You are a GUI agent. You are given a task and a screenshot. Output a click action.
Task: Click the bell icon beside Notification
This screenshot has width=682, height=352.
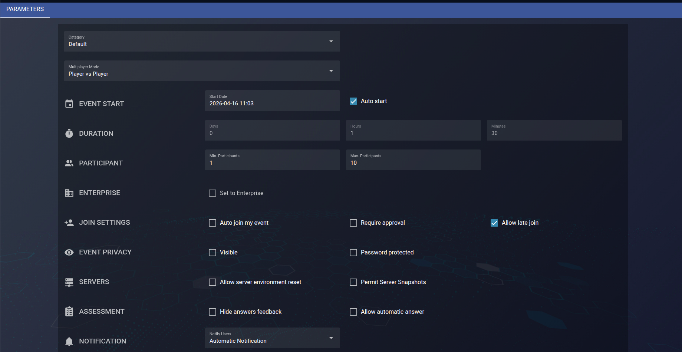click(x=69, y=341)
